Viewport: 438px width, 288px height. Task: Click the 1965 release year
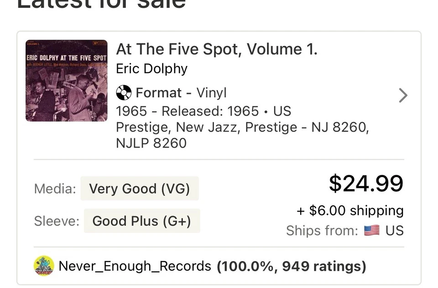coord(127,111)
